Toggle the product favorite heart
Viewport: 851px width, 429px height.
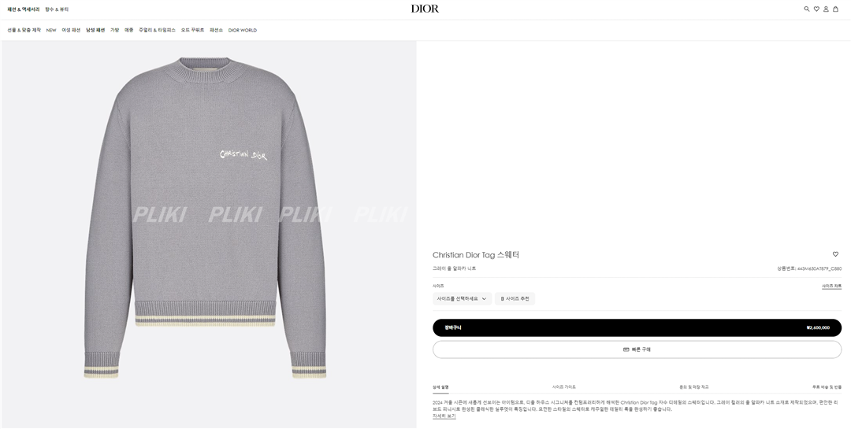[835, 254]
